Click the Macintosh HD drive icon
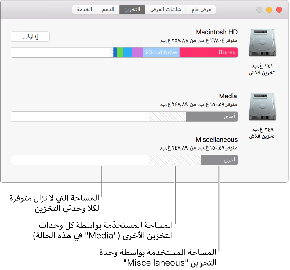This screenshot has height=270, width=290. click(x=262, y=43)
